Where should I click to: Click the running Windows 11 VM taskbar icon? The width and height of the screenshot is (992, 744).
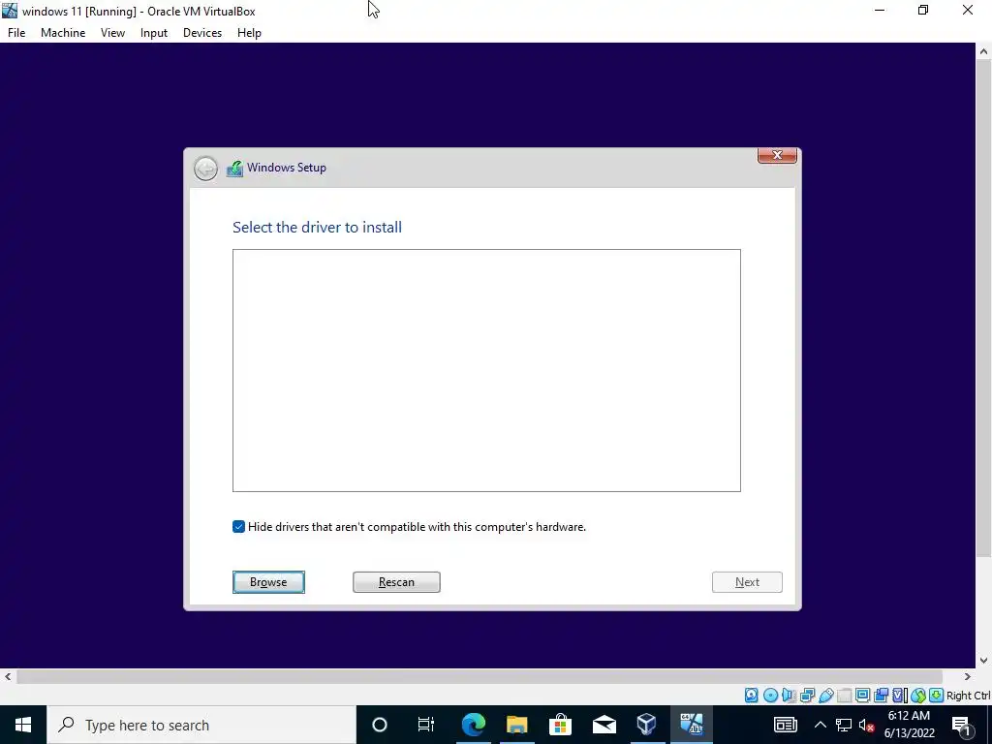tap(692, 725)
